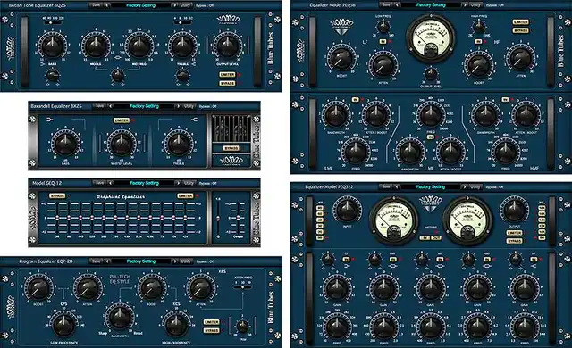Viewport: 572px width, 348px height.
Task: Click the right VU meter in Equalizer Model PEQ322
Action: 467,220
